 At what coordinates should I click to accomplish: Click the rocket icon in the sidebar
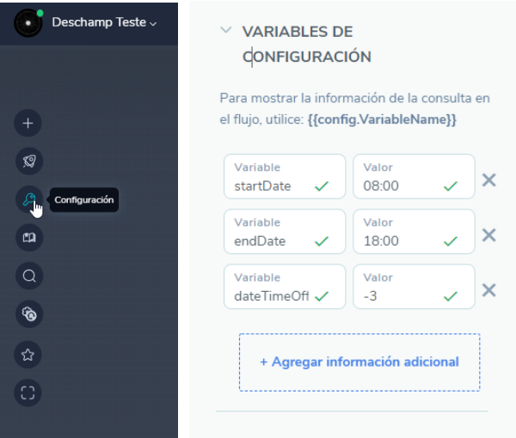(x=28, y=161)
